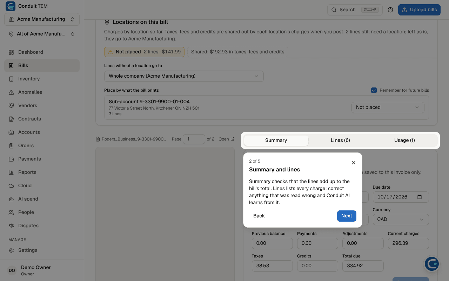The height and width of the screenshot is (281, 449).
Task: Open Payments in sidebar
Action: pos(42,159)
